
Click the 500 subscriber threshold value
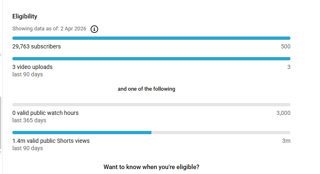(x=286, y=46)
